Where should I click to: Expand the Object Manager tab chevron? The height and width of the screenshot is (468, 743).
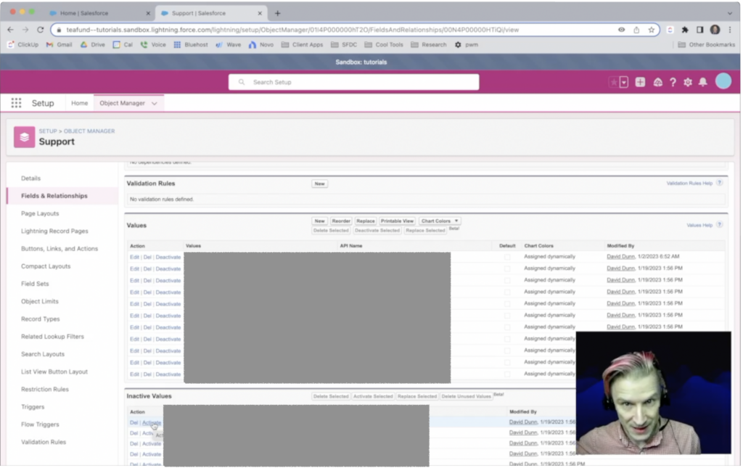(155, 103)
